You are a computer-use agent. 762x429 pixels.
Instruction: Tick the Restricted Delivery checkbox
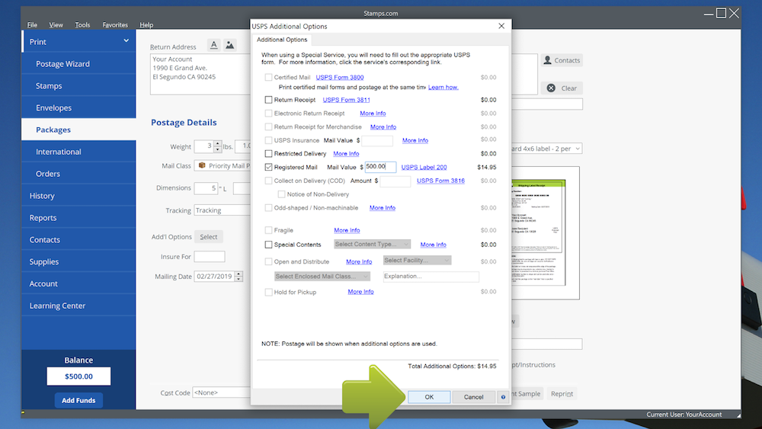coord(268,153)
